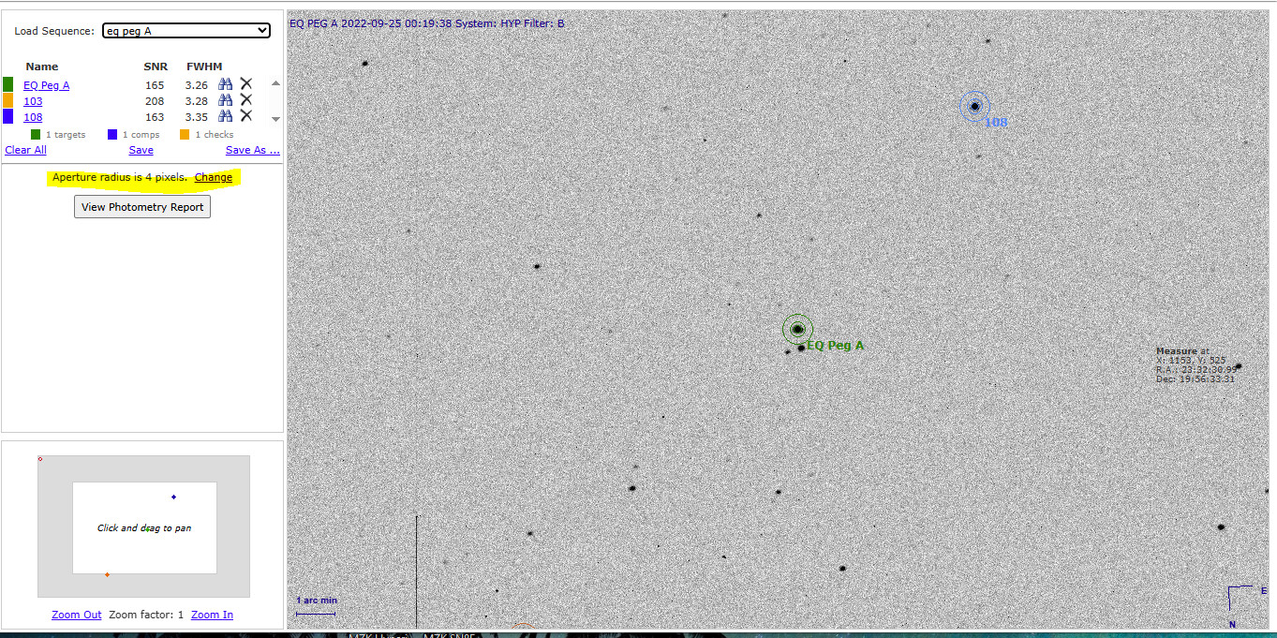Image resolution: width=1277 pixels, height=638 pixels.
Task: Click the green aperture ring on EQ Peg A
Action: [797, 329]
